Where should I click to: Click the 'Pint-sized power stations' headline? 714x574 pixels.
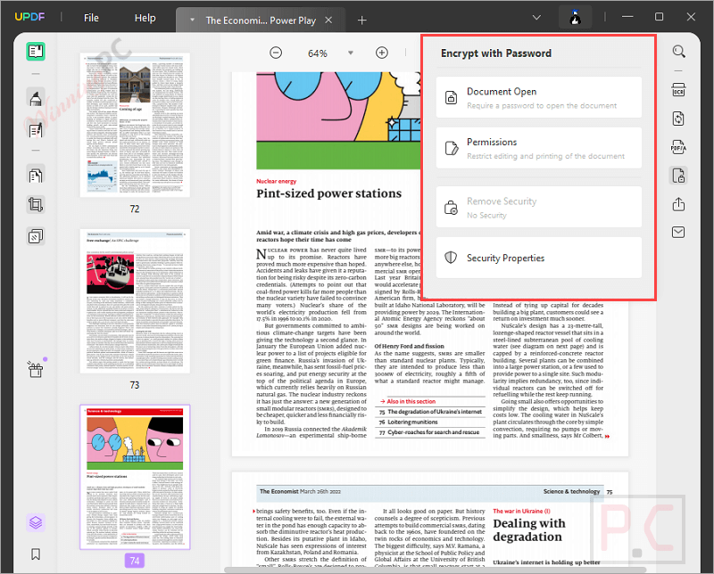328,193
